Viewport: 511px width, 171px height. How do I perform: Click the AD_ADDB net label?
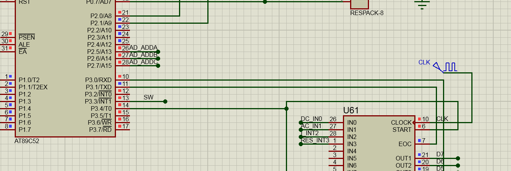coord(144,55)
